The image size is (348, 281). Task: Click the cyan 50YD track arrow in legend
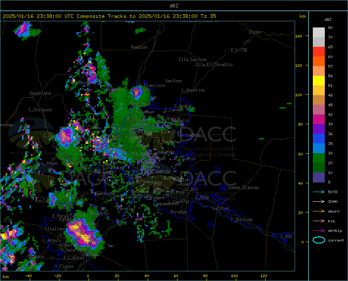pyautogui.click(x=319, y=192)
